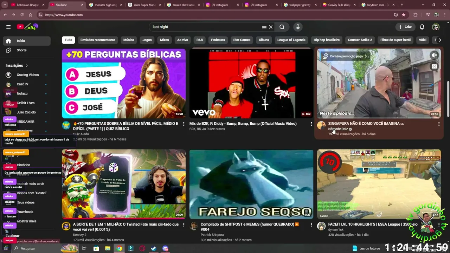Toggle closed captions on video preview
This screenshot has height=253, width=450.
pyautogui.click(x=434, y=66)
